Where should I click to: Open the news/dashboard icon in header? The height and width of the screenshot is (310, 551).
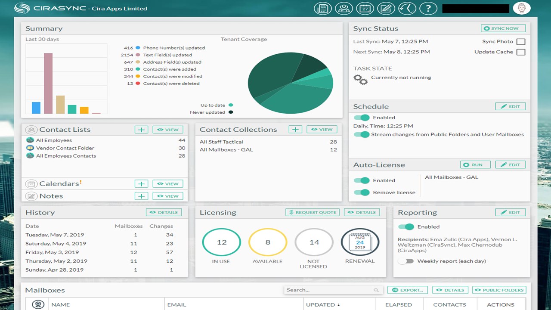pos(322,8)
